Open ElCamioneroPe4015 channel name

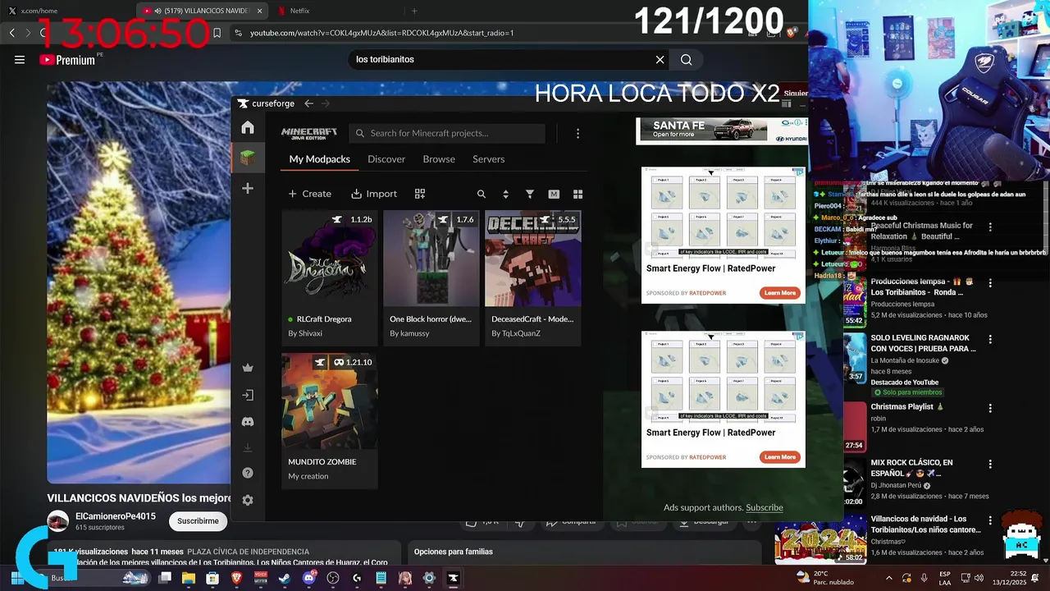point(116,515)
